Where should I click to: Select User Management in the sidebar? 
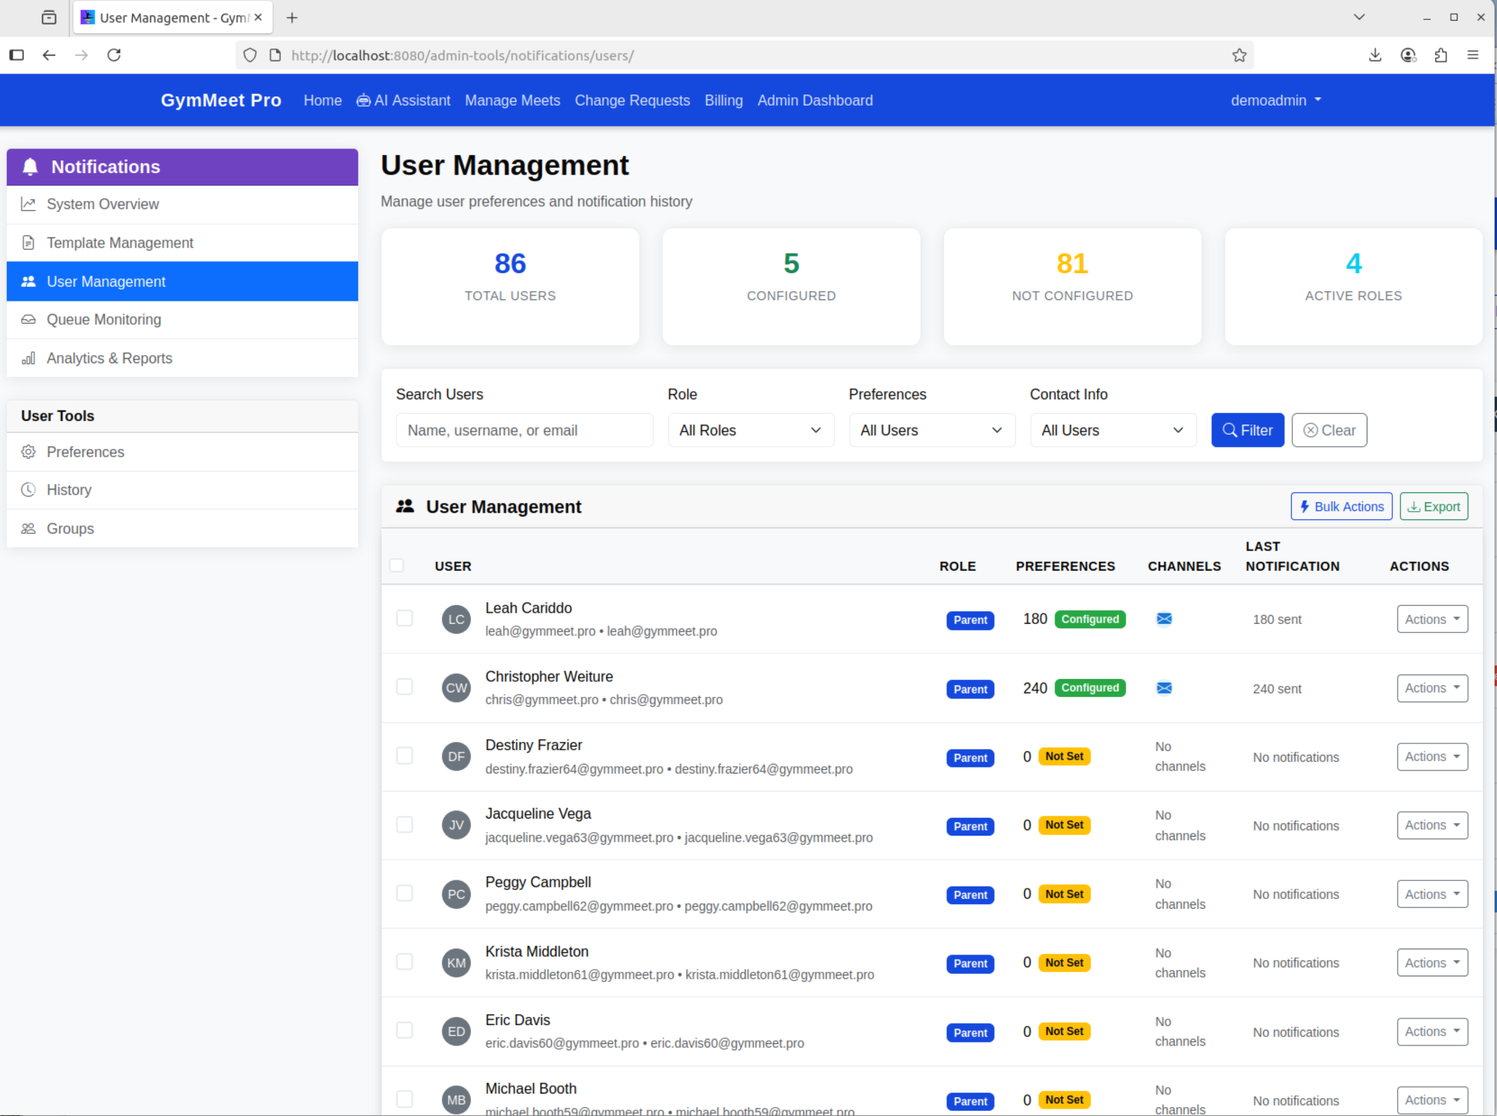182,282
